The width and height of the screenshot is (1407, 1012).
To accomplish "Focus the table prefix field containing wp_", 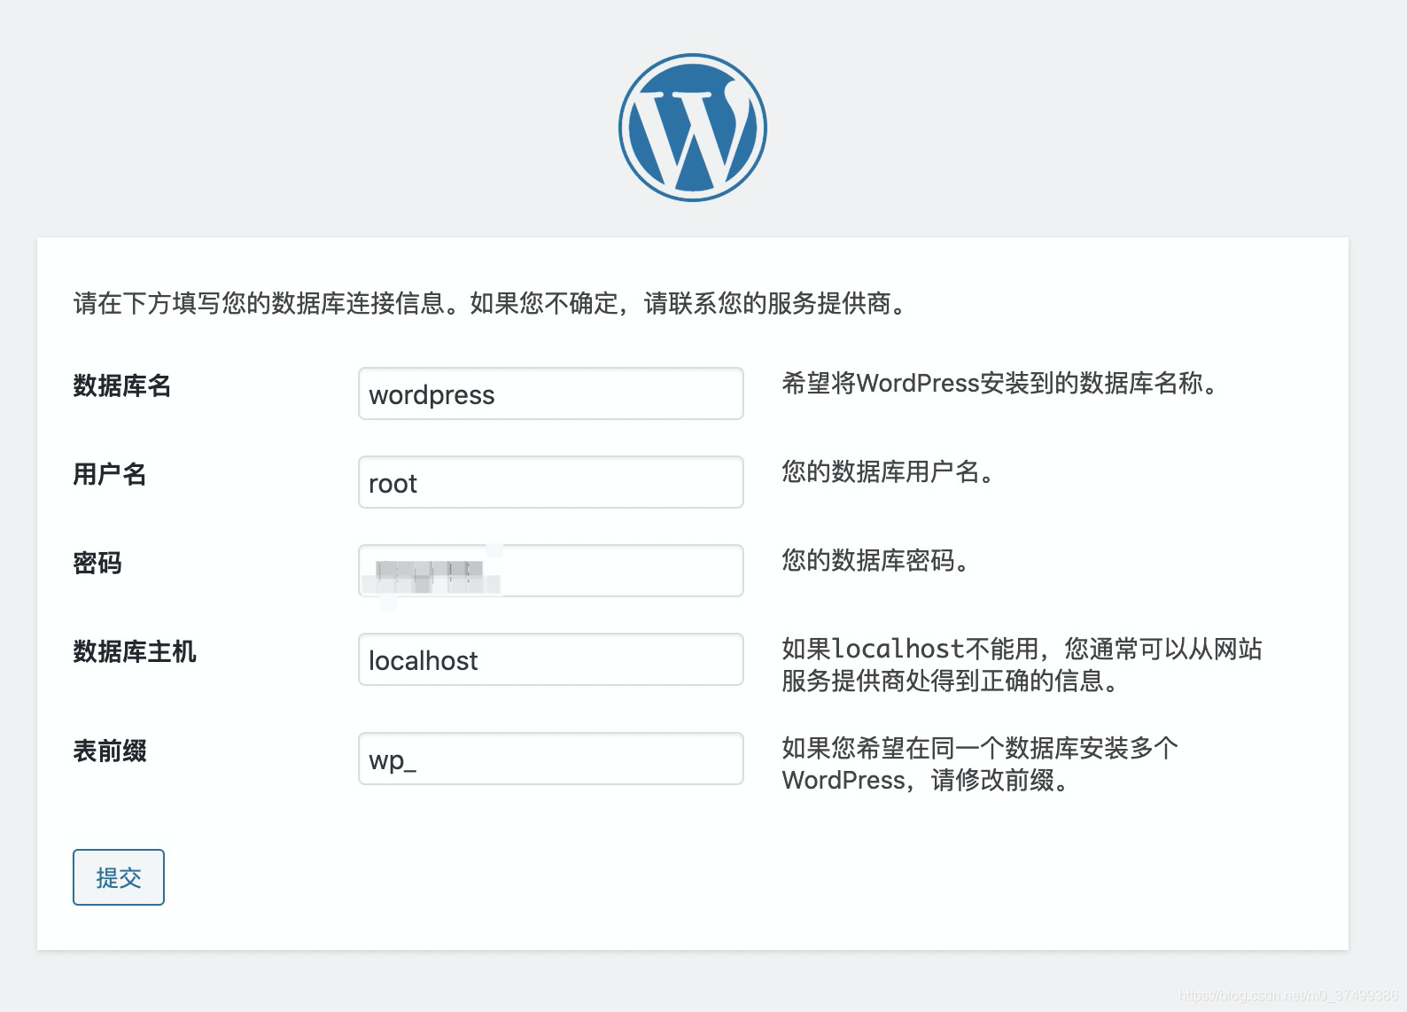I will coord(550,759).
